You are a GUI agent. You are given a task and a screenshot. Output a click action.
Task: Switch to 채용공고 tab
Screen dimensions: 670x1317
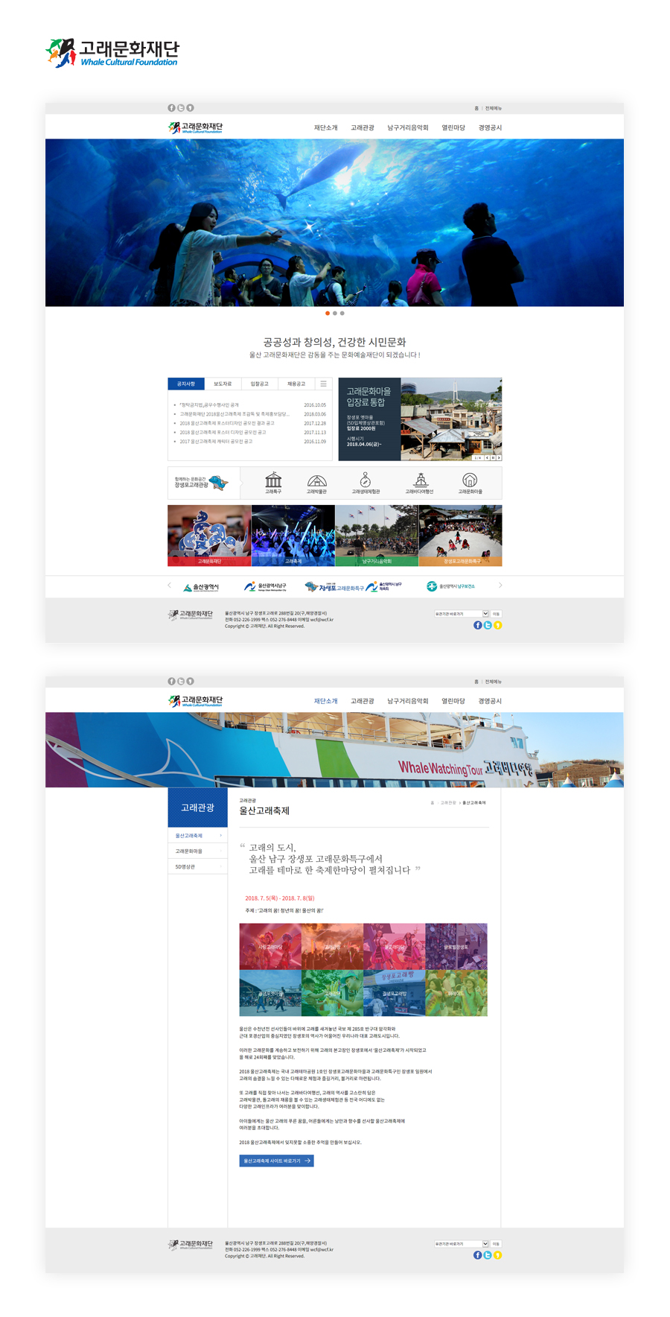pyautogui.click(x=296, y=384)
